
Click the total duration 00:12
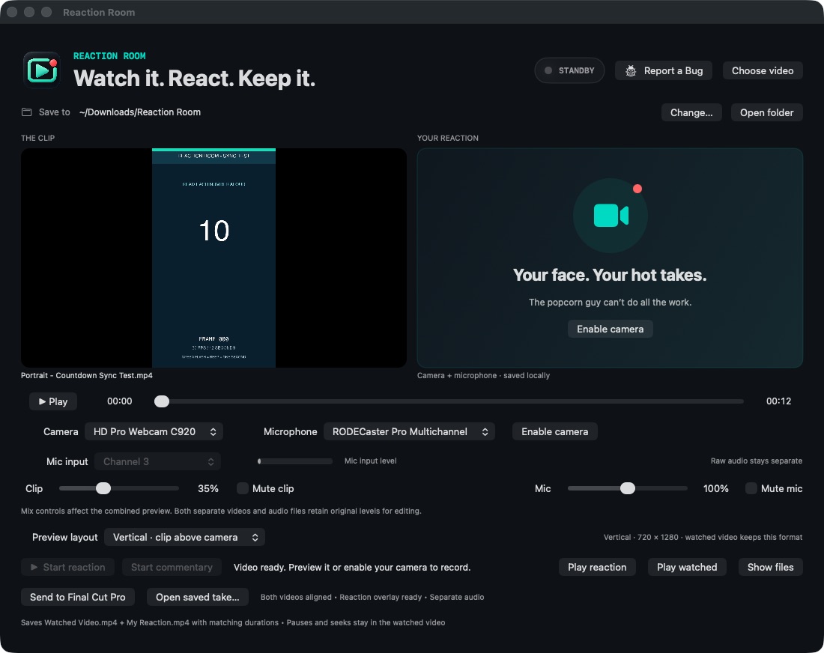778,401
